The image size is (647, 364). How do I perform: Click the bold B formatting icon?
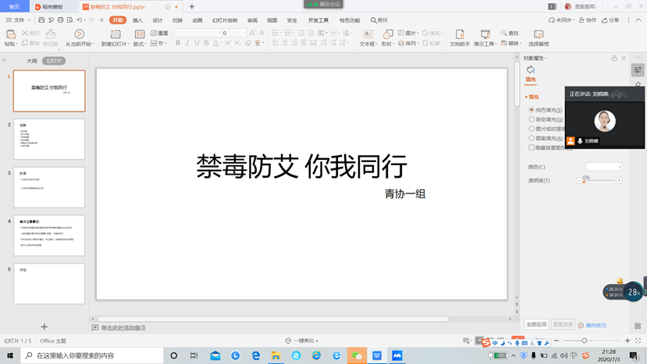[178, 44]
